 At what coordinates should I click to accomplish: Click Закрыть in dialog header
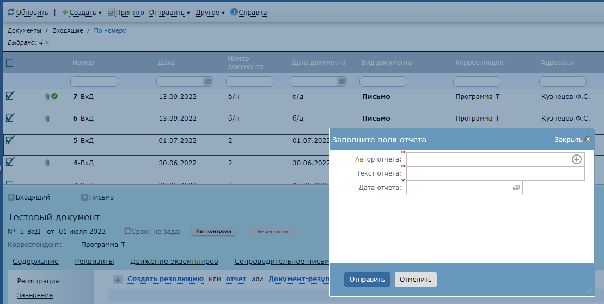coord(568,140)
